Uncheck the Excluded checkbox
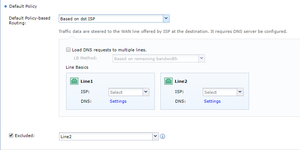Viewport: 300px width, 150px height. [x=11, y=136]
